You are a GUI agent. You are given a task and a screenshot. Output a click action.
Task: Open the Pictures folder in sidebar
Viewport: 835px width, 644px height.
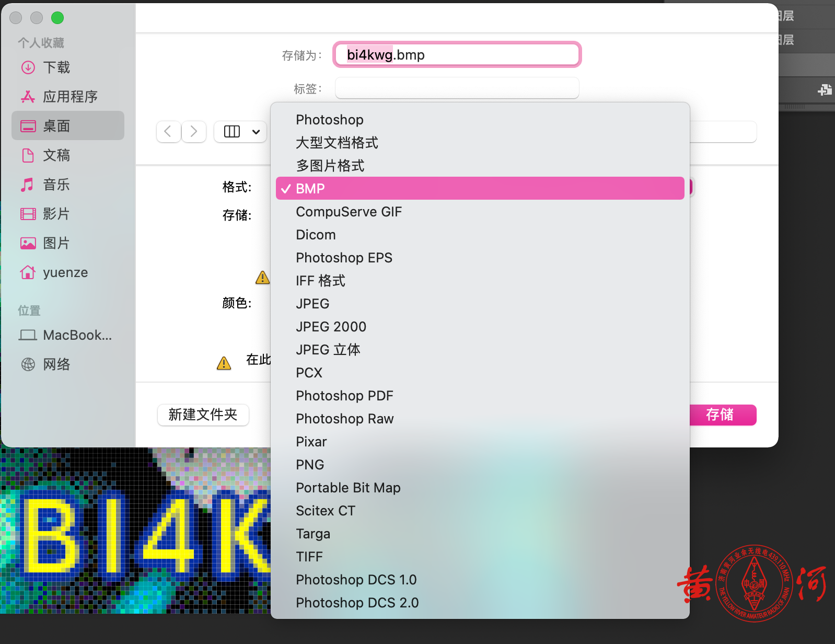pyautogui.click(x=56, y=243)
